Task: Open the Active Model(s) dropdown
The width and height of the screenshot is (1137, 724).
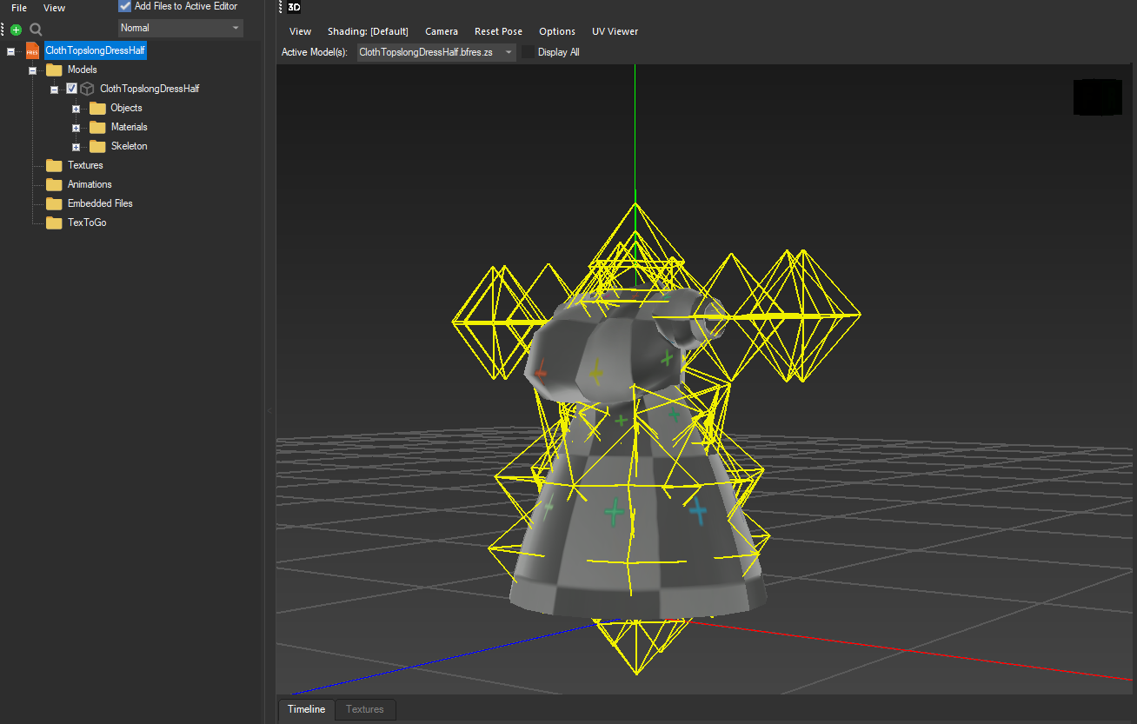Action: (x=436, y=52)
